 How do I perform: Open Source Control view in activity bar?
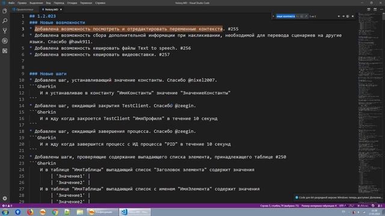pos(5,31)
